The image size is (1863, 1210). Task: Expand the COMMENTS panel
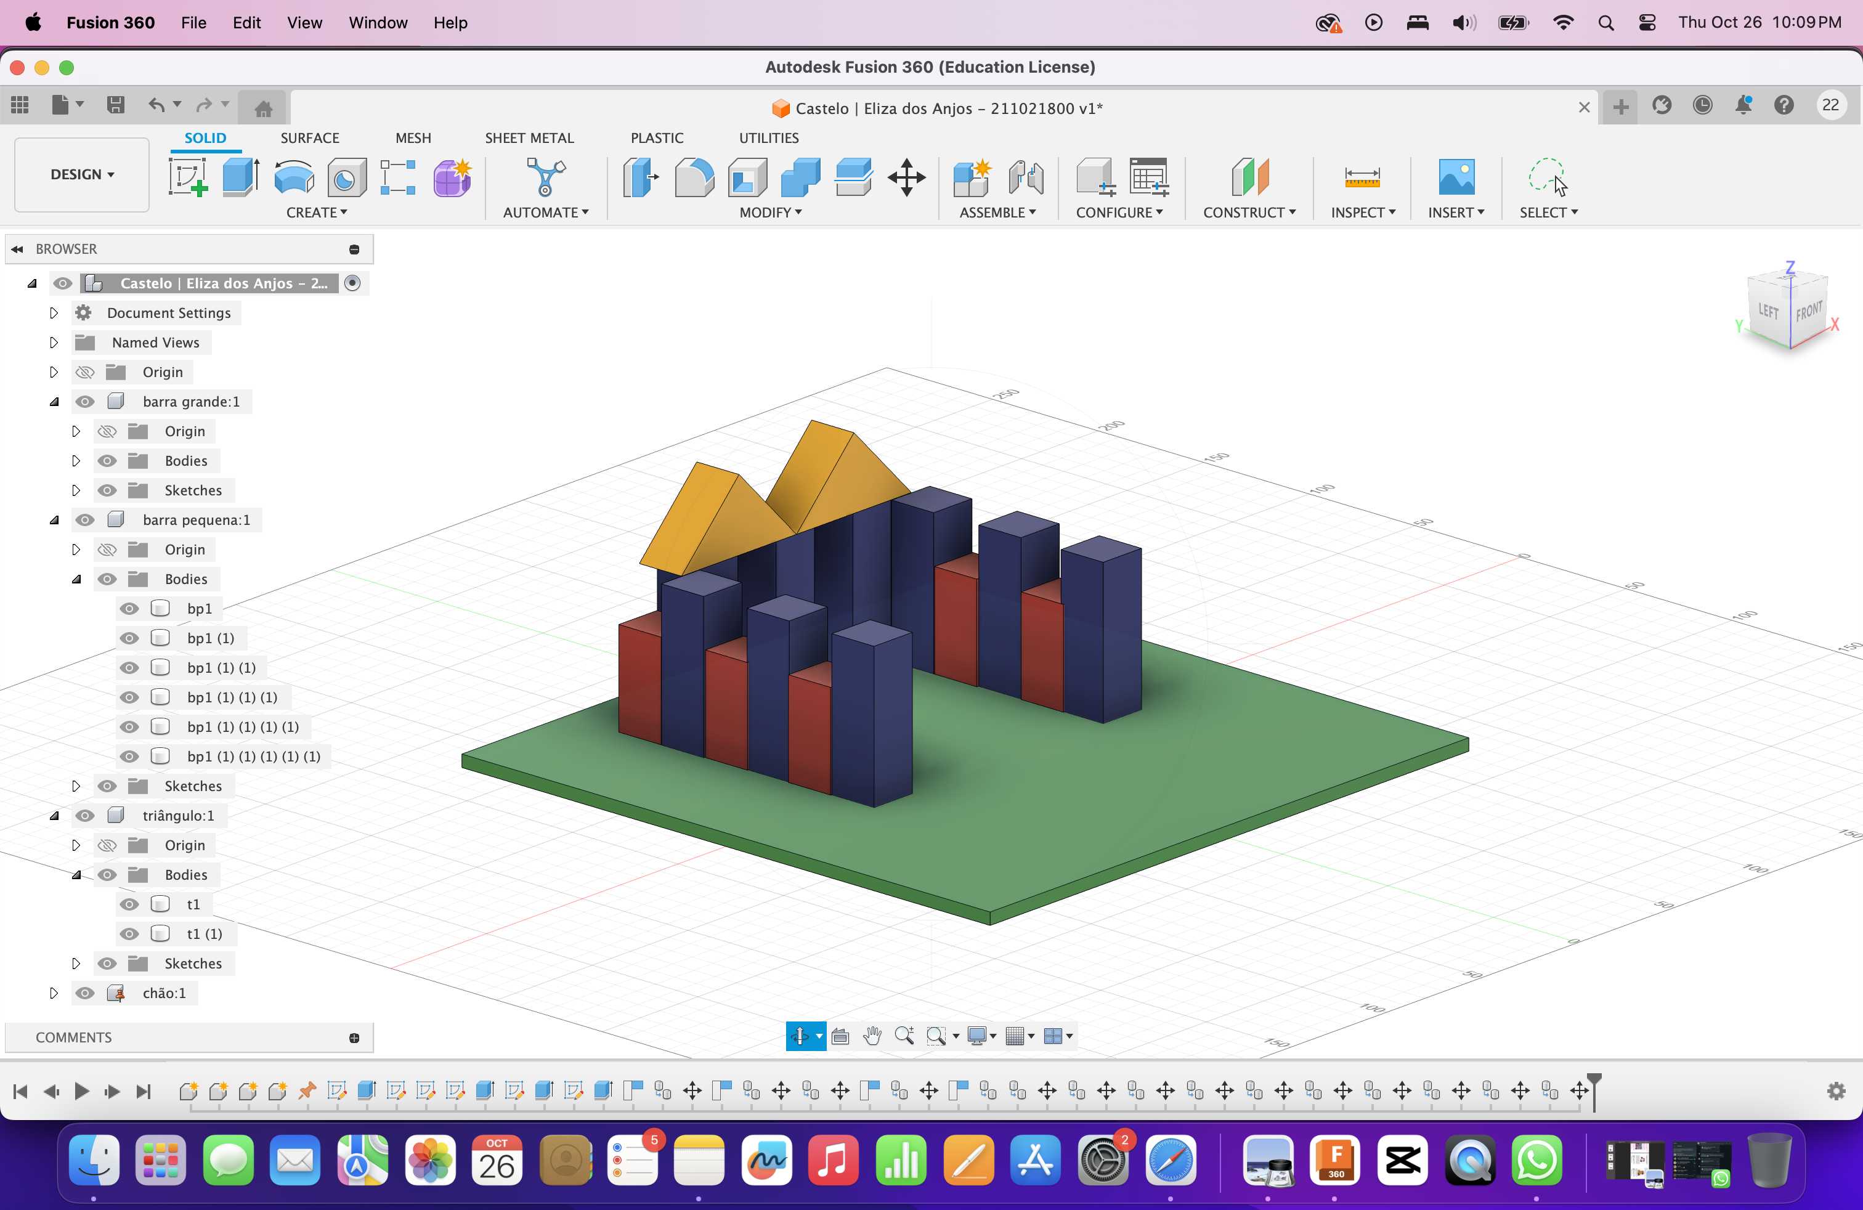tap(354, 1038)
